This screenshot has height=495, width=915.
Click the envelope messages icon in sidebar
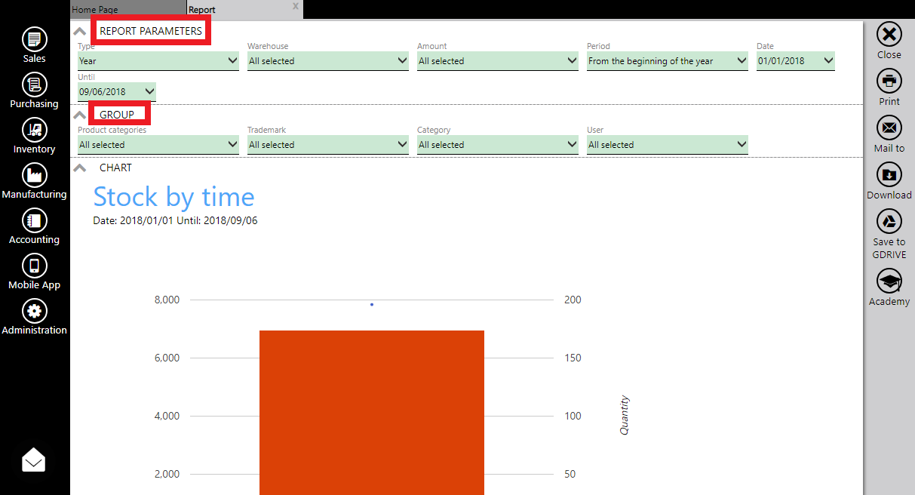pyautogui.click(x=34, y=460)
